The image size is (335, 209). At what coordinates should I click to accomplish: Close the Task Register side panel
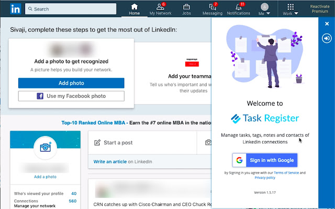(327, 24)
